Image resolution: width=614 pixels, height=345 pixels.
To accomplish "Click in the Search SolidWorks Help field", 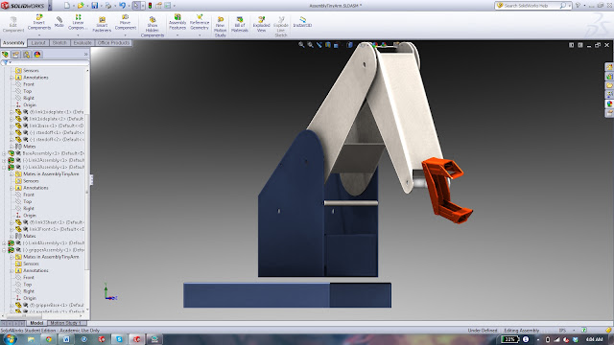I will 530,6.
